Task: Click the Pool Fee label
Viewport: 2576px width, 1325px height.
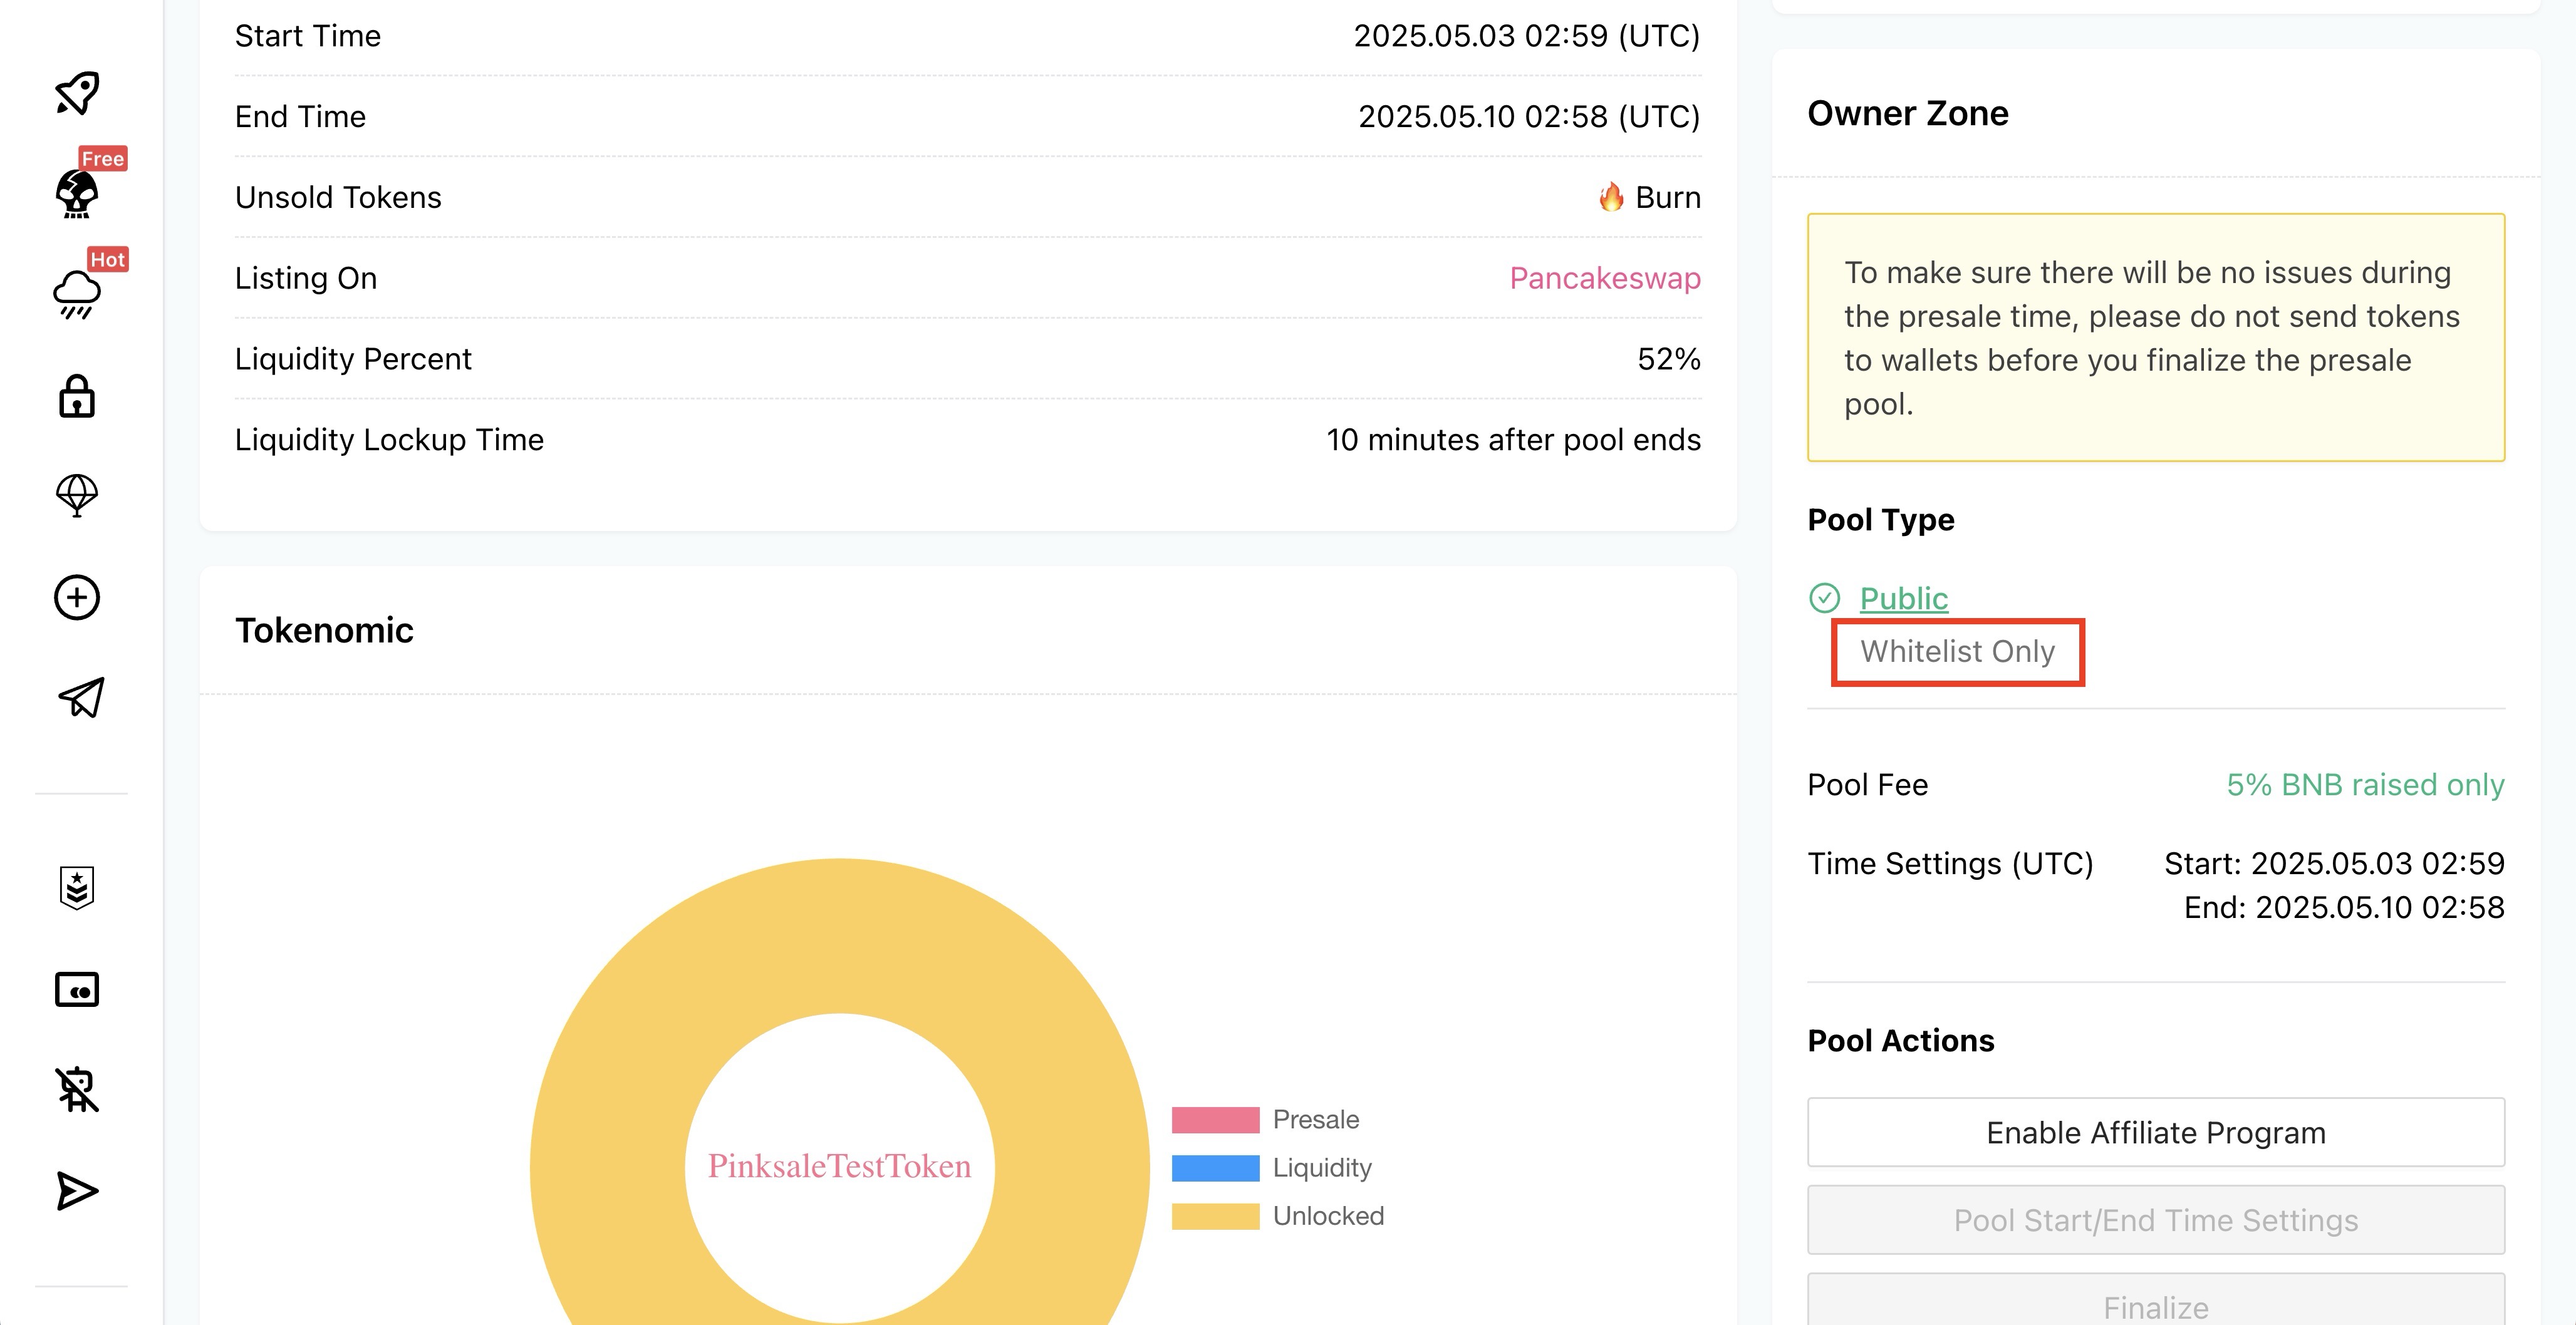Action: (1867, 785)
